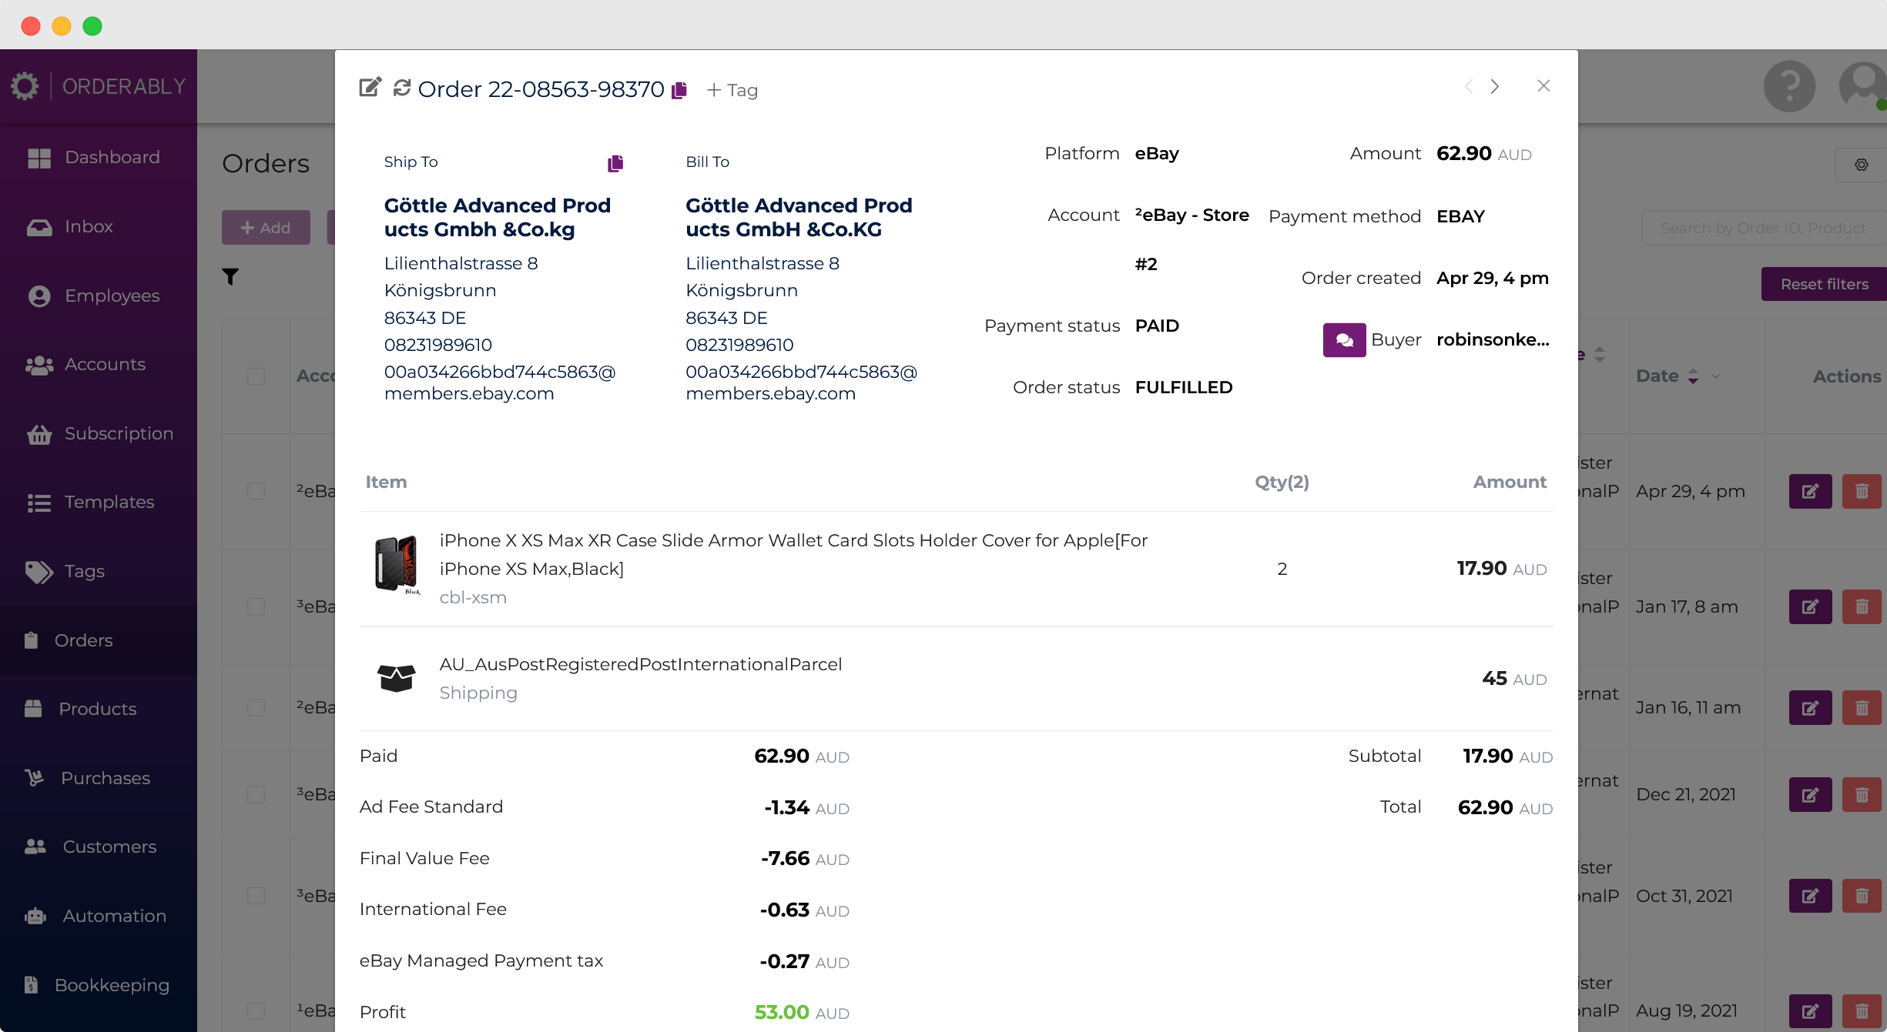Go to next order arrow
Screen dimensions: 1887x1032
click(x=1495, y=86)
